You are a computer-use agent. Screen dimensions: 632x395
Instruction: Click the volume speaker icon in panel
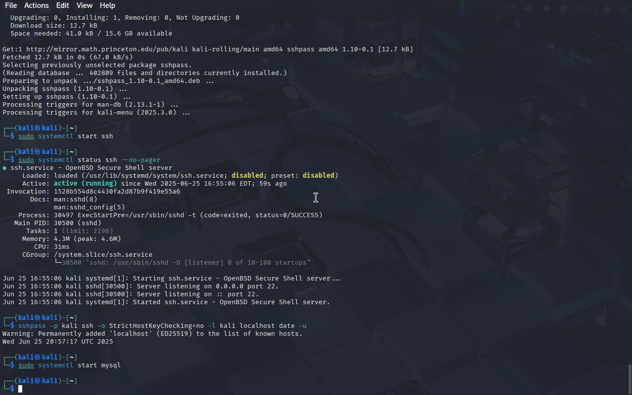pos(529,8)
